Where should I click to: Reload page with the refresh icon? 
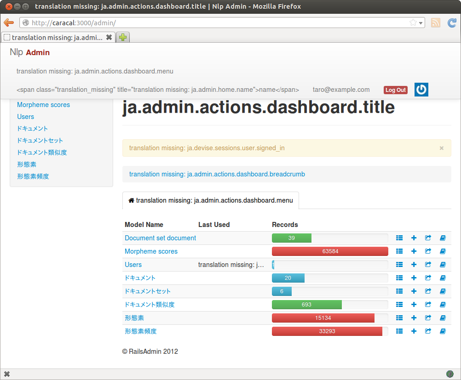pos(452,23)
